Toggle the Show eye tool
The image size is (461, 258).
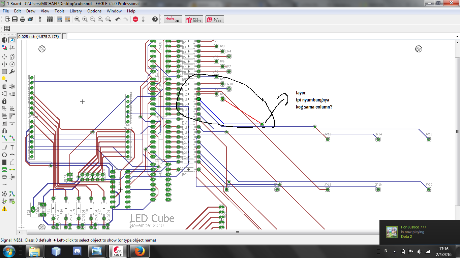(x=12, y=40)
